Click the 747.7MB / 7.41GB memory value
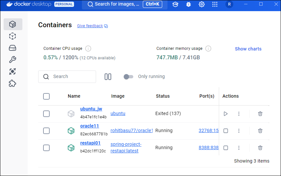 [178, 57]
